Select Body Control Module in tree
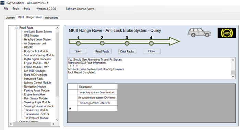 pyautogui.click(x=36, y=51)
